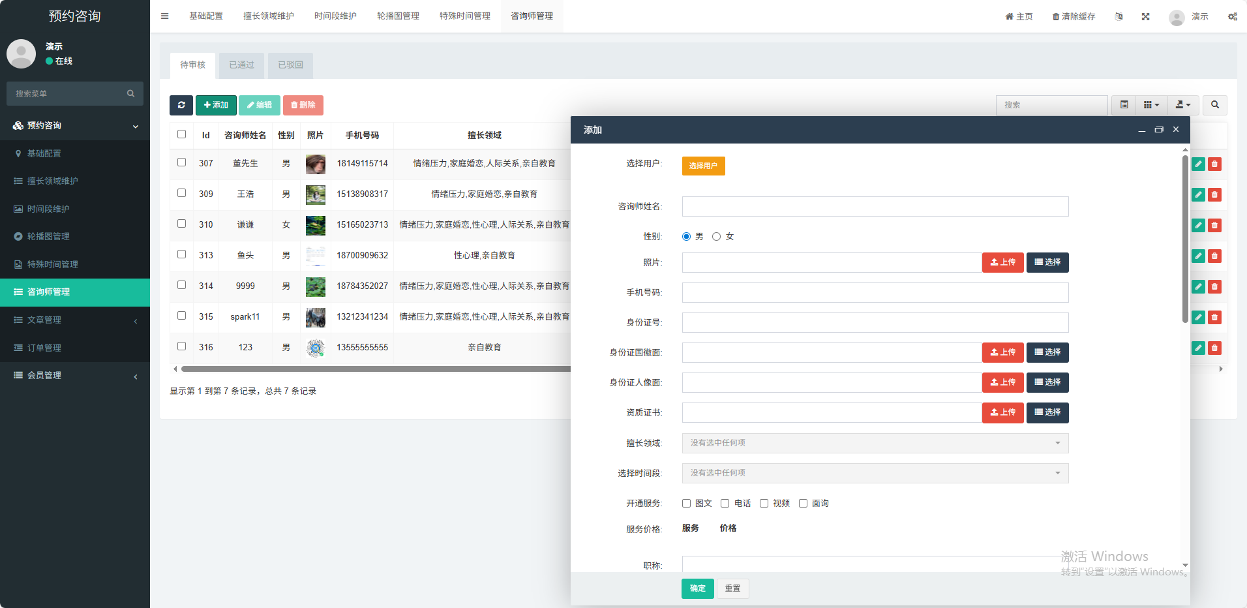Expand the columns grid dropdown in toolbar
This screenshot has width=1247, height=608.
[x=1151, y=105]
